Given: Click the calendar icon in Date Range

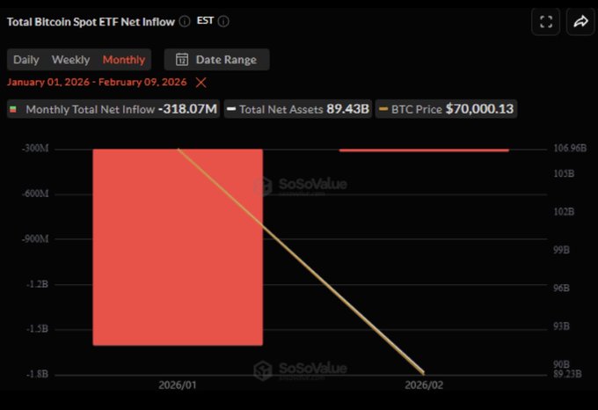Looking at the screenshot, I should tap(182, 60).
